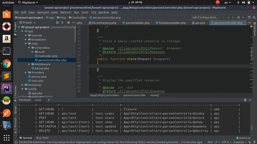Open person.php in the project tree
This screenshot has height=144, width=257.
(x=39, y=76)
